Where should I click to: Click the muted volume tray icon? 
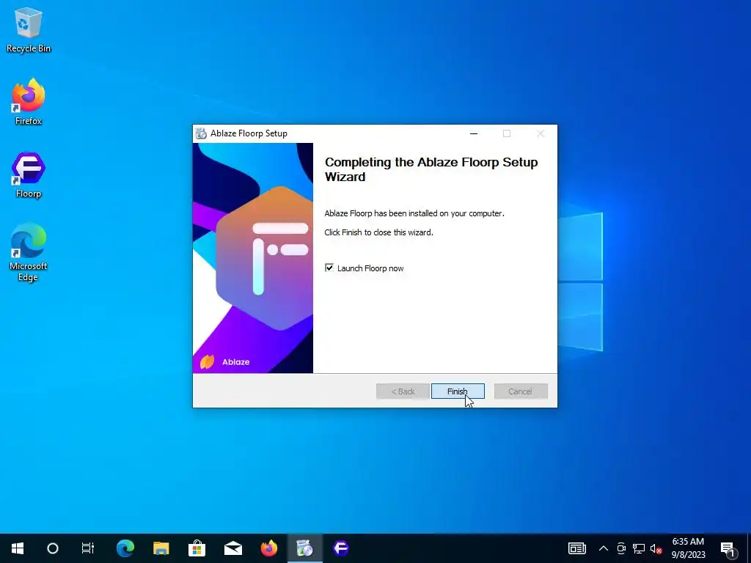click(656, 548)
